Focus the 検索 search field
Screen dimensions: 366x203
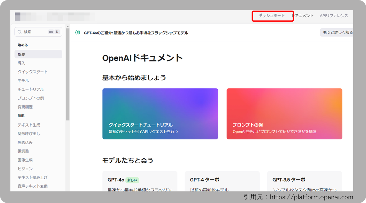[38, 32]
